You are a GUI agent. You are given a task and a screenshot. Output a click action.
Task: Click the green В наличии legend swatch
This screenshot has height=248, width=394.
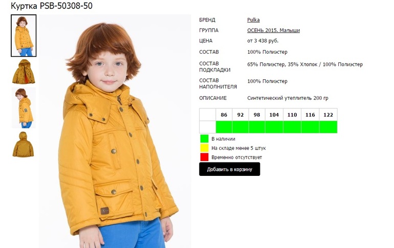(x=204, y=139)
